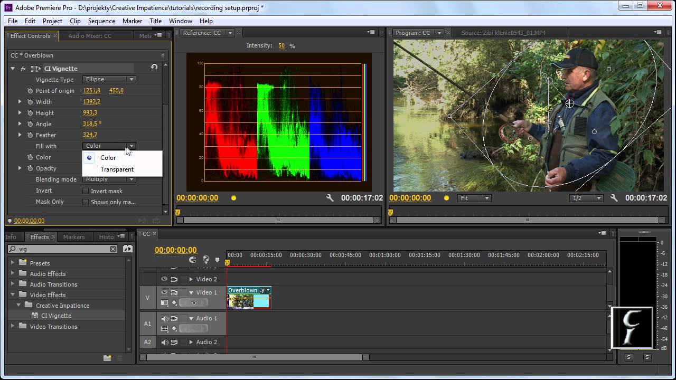Click Accelerated Effects filter icon in Effects panel

127,249
